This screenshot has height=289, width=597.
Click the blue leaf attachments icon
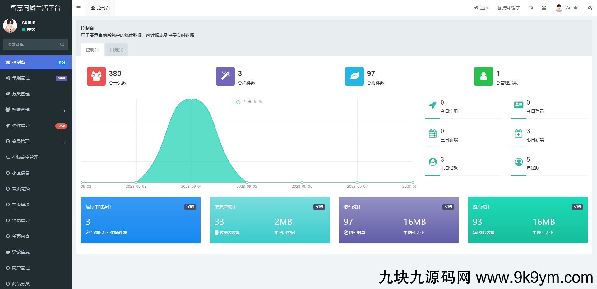coord(354,76)
